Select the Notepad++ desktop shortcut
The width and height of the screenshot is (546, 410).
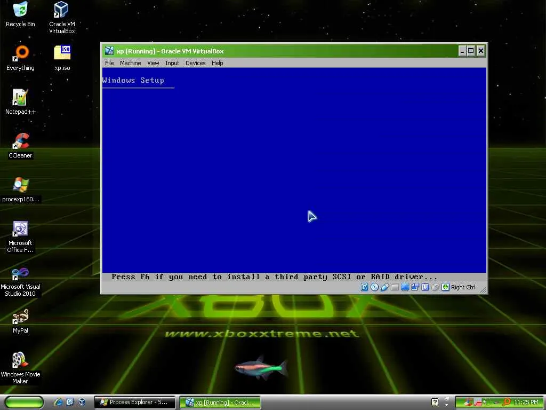(x=20, y=102)
